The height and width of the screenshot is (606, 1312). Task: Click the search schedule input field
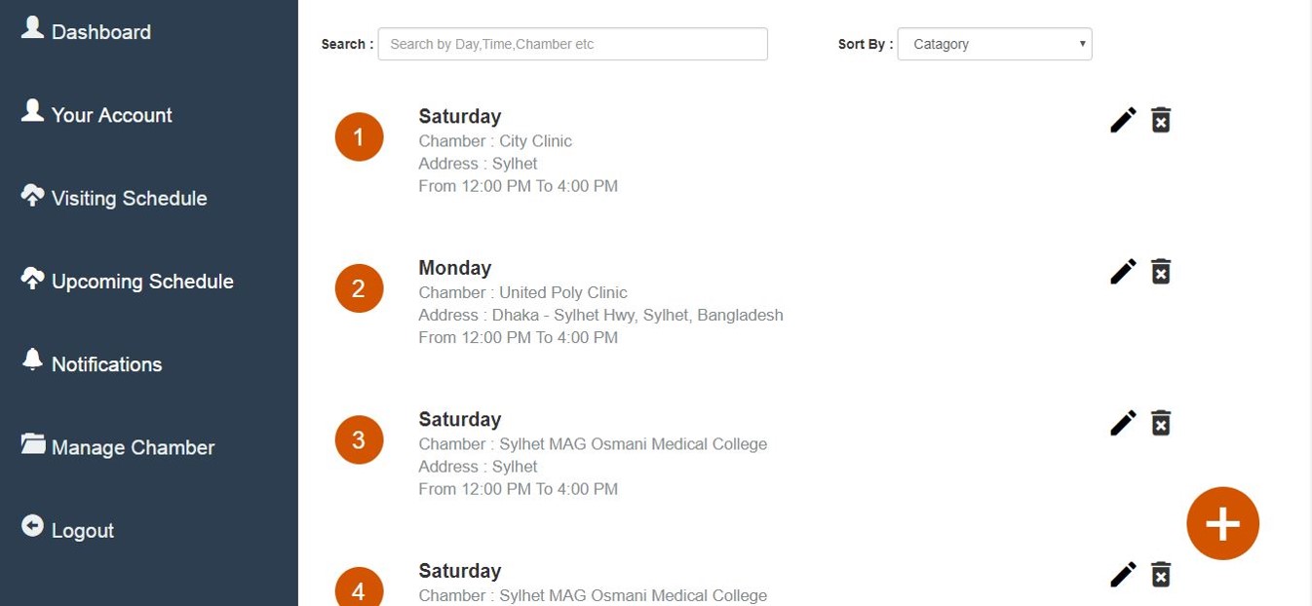[572, 44]
